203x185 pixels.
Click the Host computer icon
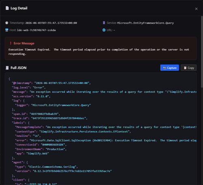(7, 30)
